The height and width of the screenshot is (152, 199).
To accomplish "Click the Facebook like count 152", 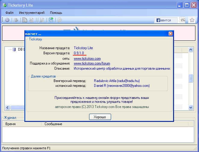I will point(182,20).
